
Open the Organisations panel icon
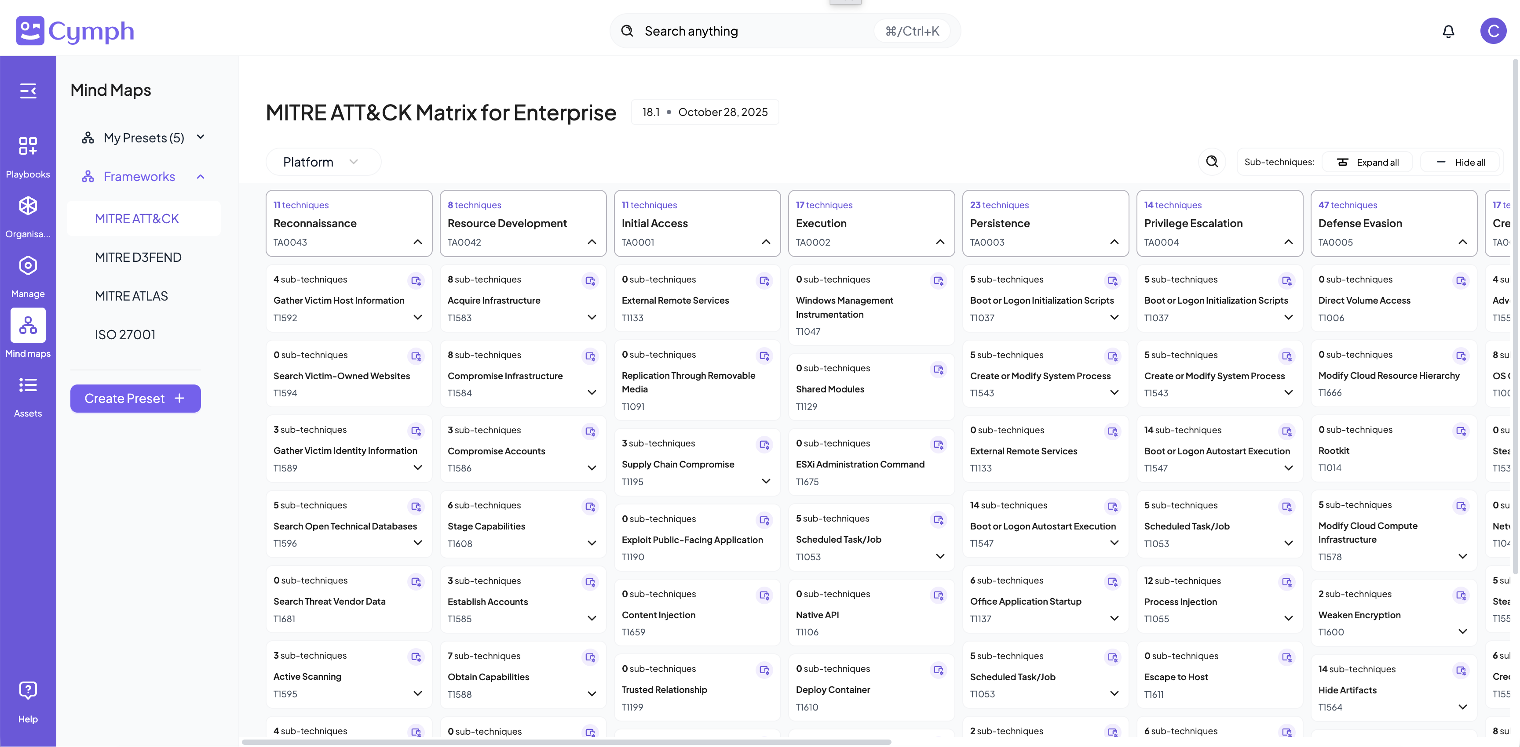(x=28, y=214)
